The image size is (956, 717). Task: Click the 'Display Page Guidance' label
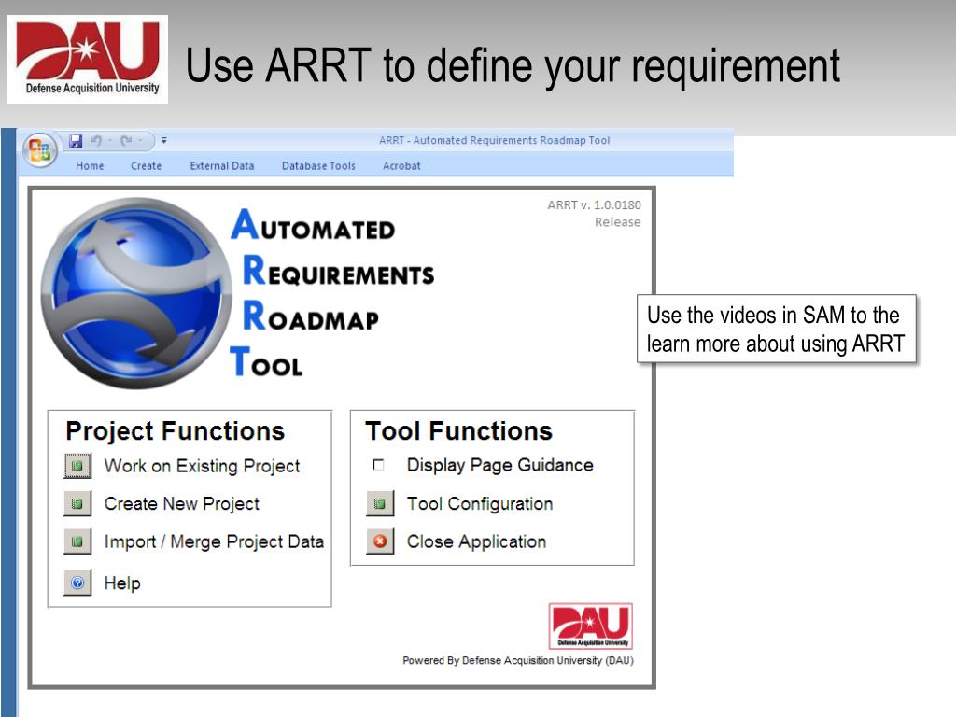click(500, 465)
